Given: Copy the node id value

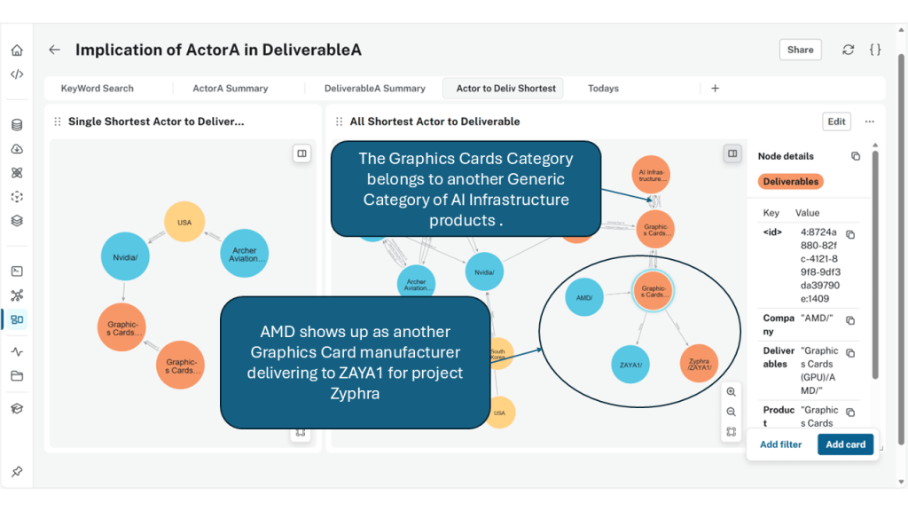Looking at the screenshot, I should click(850, 235).
